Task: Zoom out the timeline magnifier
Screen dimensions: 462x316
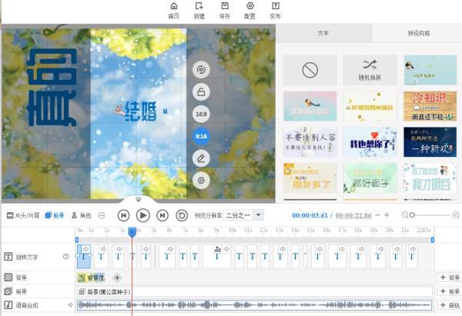Action: (x=405, y=215)
